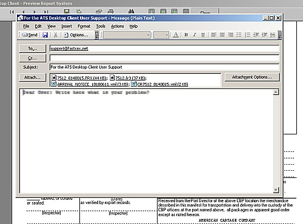Go to next page in Preview Report
This screenshot has height=224, width=303.
[35, 12]
